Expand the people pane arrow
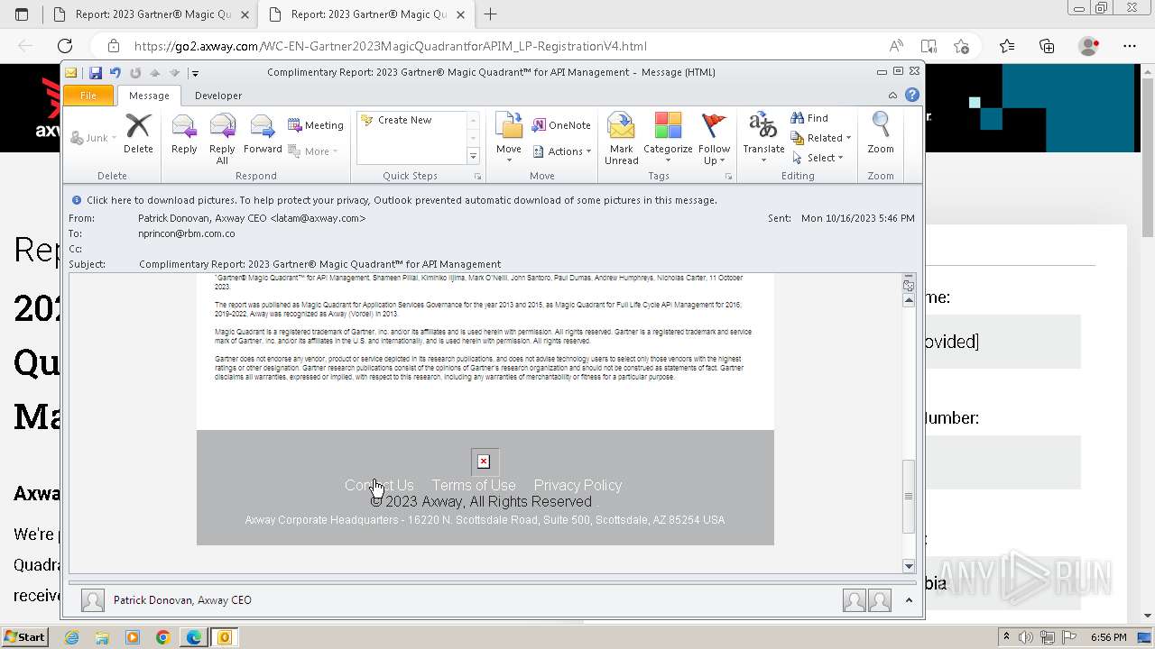This screenshot has height=649, width=1155. [x=909, y=600]
